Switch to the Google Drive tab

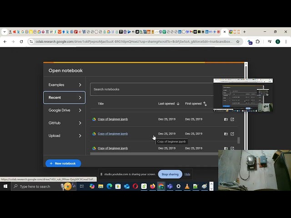[64, 110]
